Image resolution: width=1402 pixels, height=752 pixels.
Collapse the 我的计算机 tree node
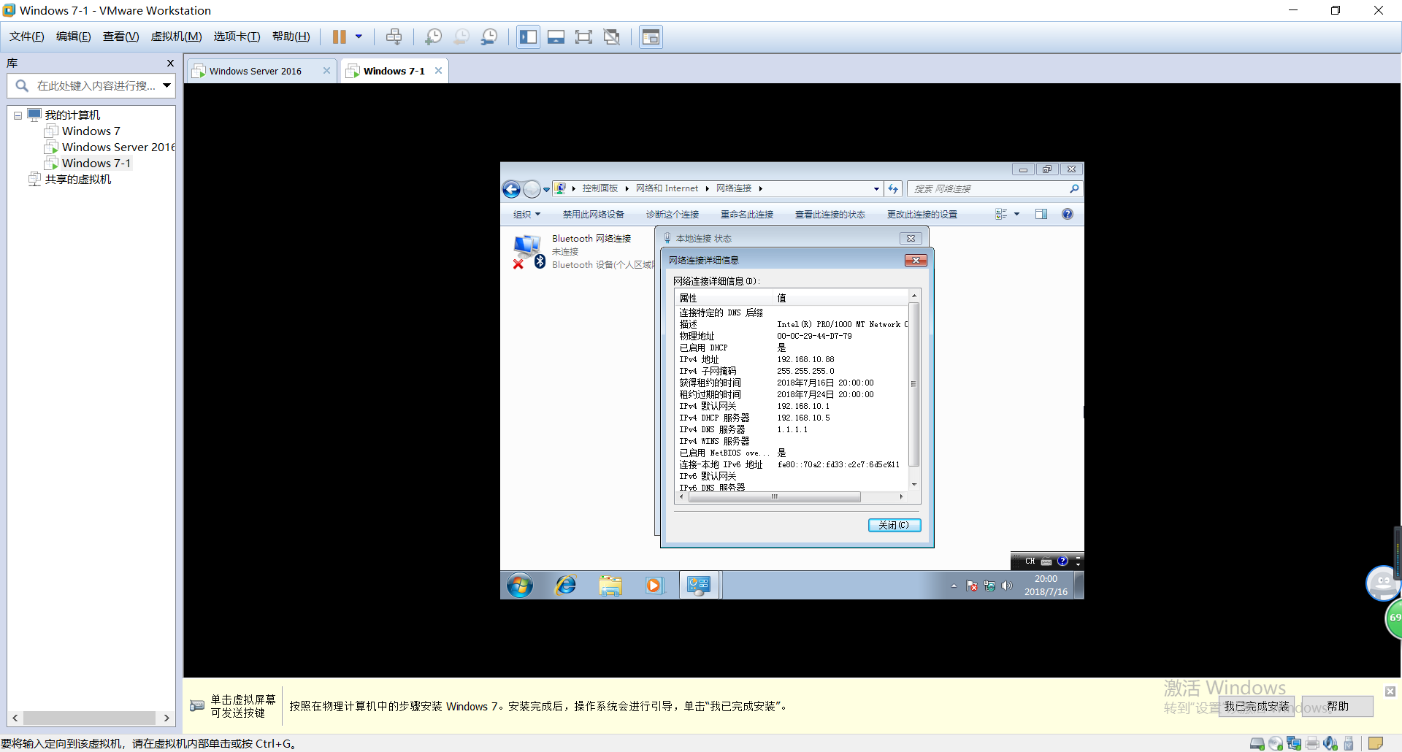click(x=18, y=115)
